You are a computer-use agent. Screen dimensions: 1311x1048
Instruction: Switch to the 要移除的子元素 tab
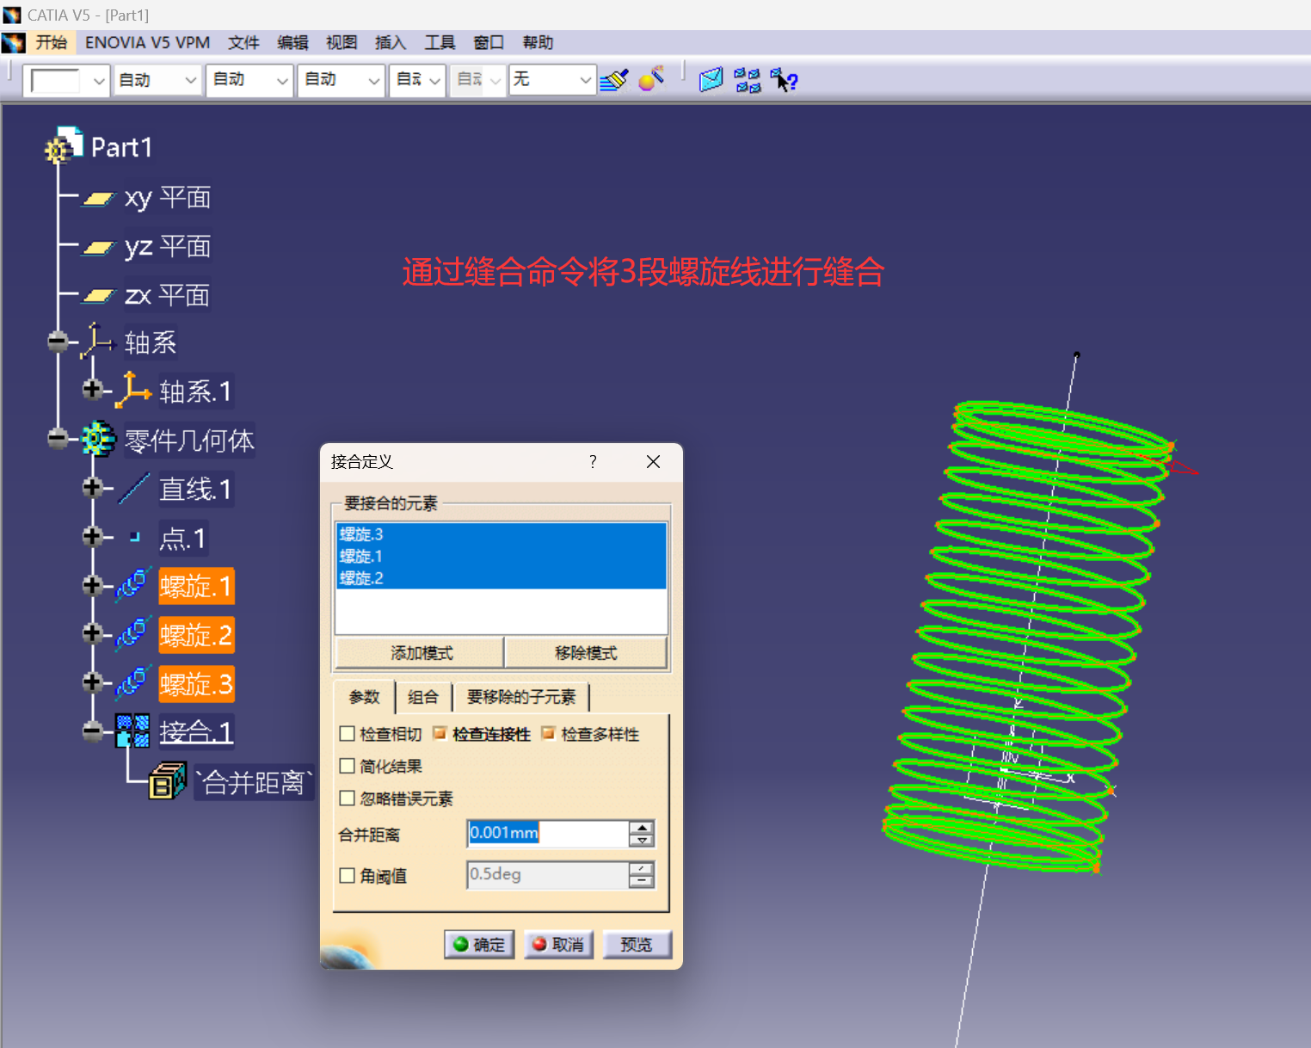click(521, 697)
